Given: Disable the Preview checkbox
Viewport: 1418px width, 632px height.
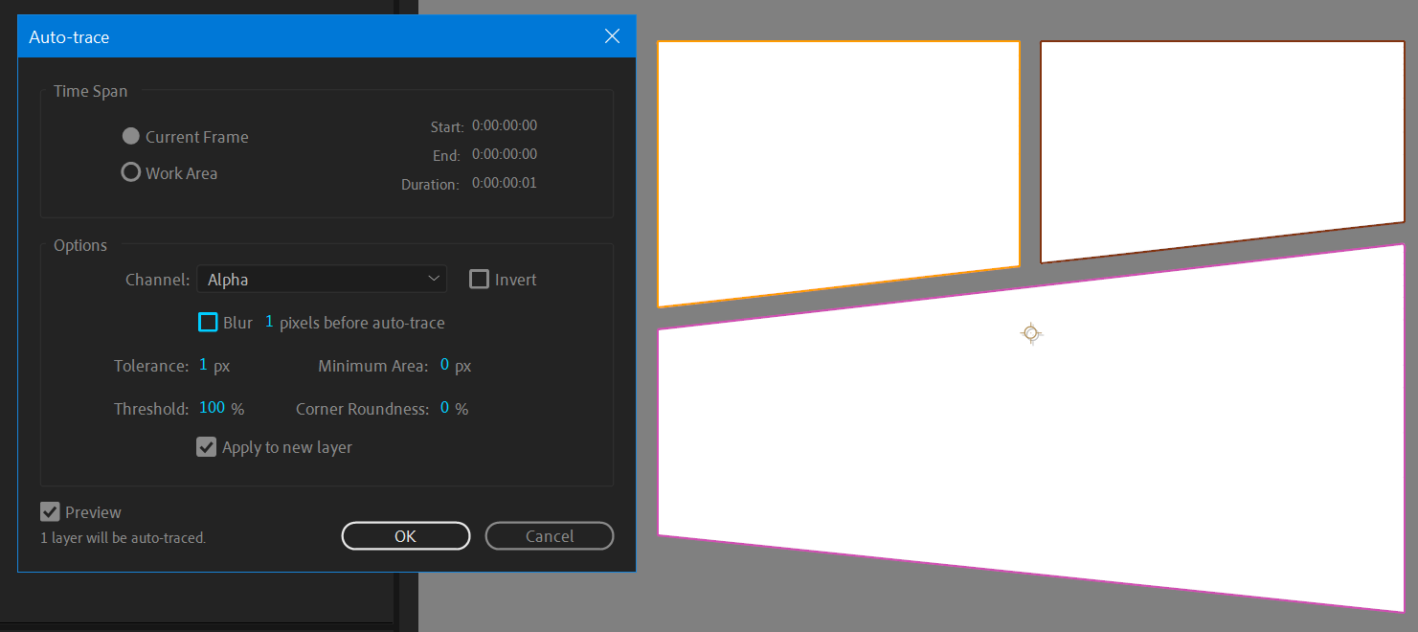Looking at the screenshot, I should tap(50, 512).
